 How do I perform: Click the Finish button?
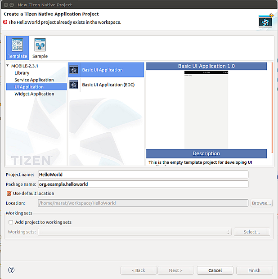tap(254, 270)
